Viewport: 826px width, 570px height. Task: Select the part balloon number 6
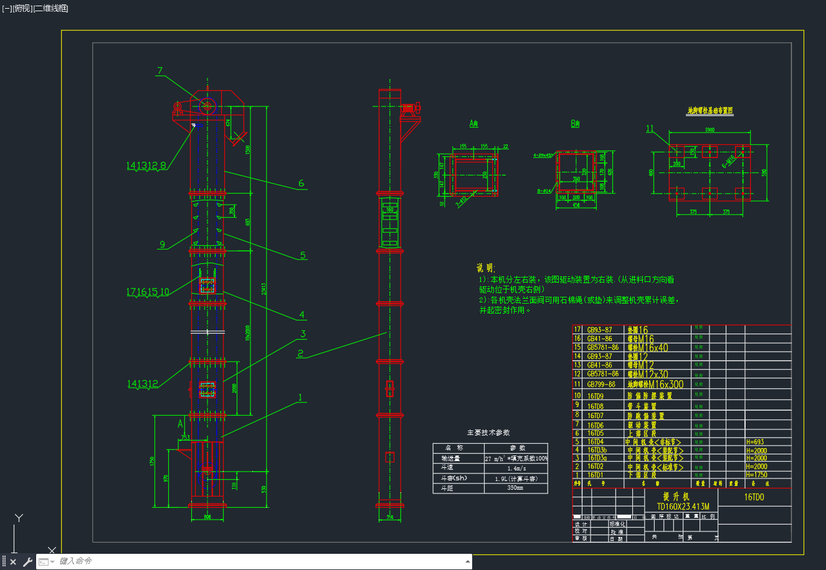click(301, 183)
